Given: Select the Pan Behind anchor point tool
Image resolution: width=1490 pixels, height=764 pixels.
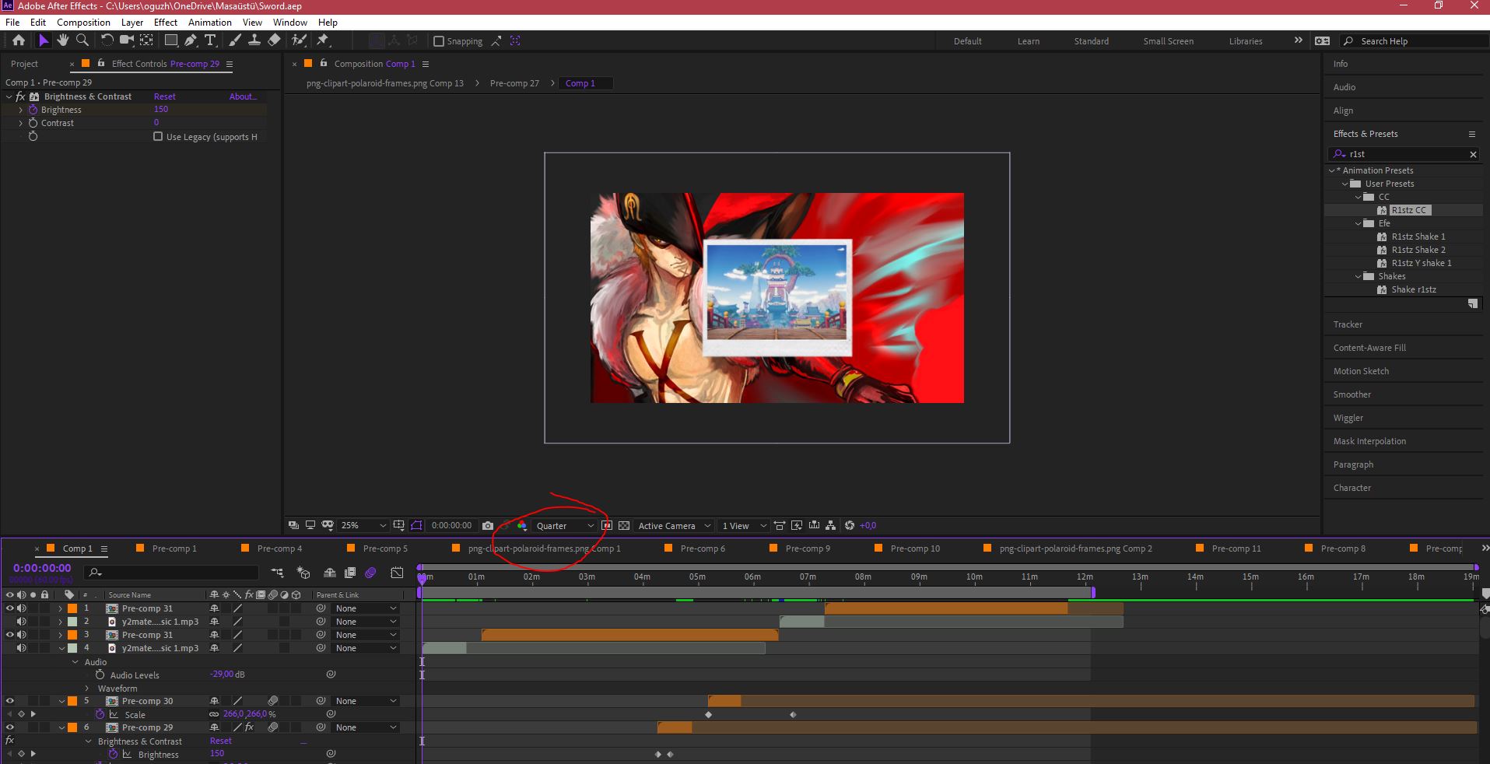Looking at the screenshot, I should click(146, 40).
